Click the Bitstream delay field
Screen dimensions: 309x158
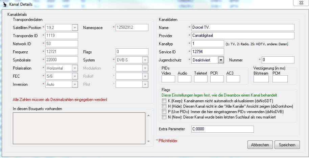[x=261, y=79]
